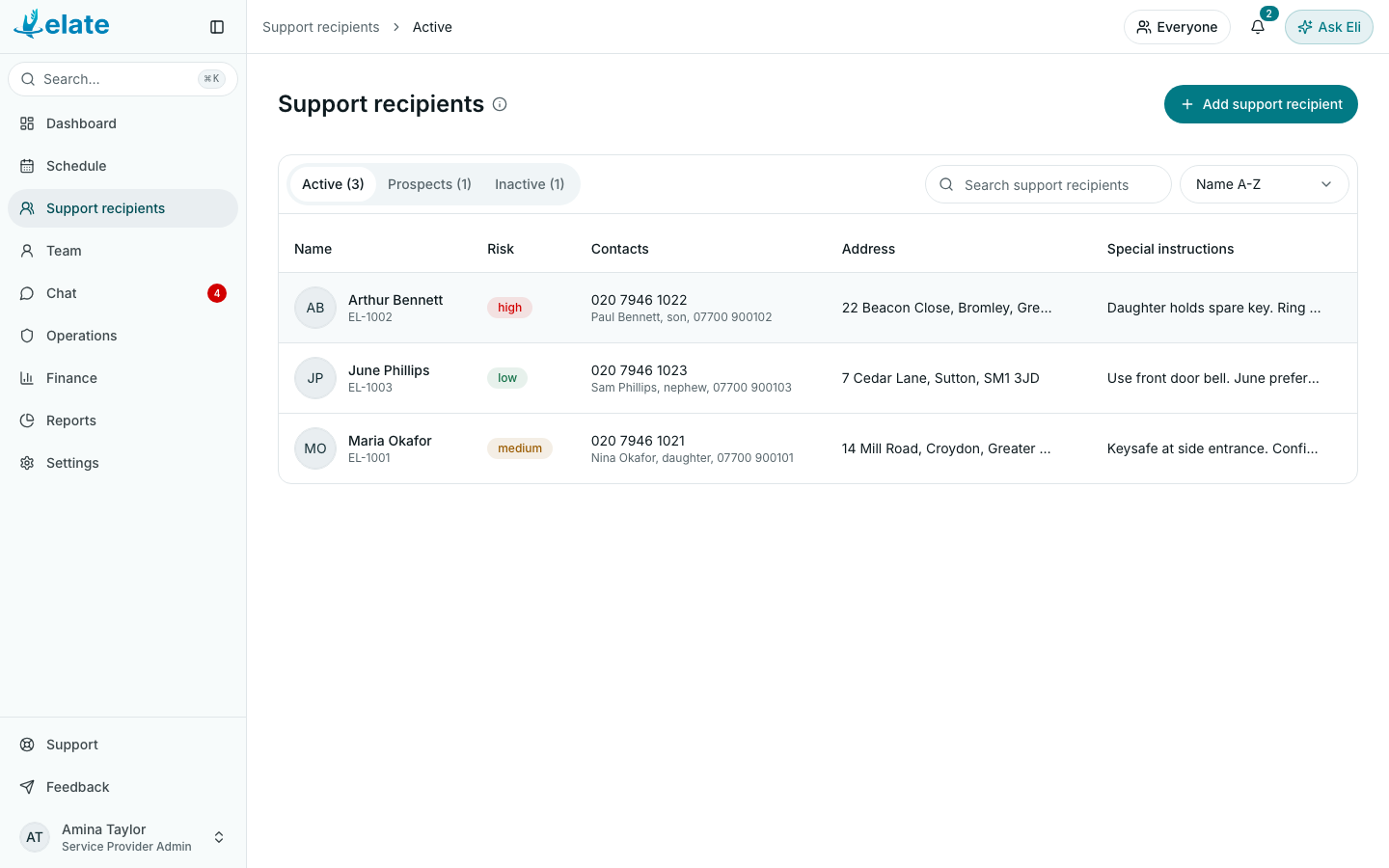Click Keysafe at side entrance instruction
Image resolution: width=1389 pixels, height=868 pixels.
click(x=1212, y=448)
